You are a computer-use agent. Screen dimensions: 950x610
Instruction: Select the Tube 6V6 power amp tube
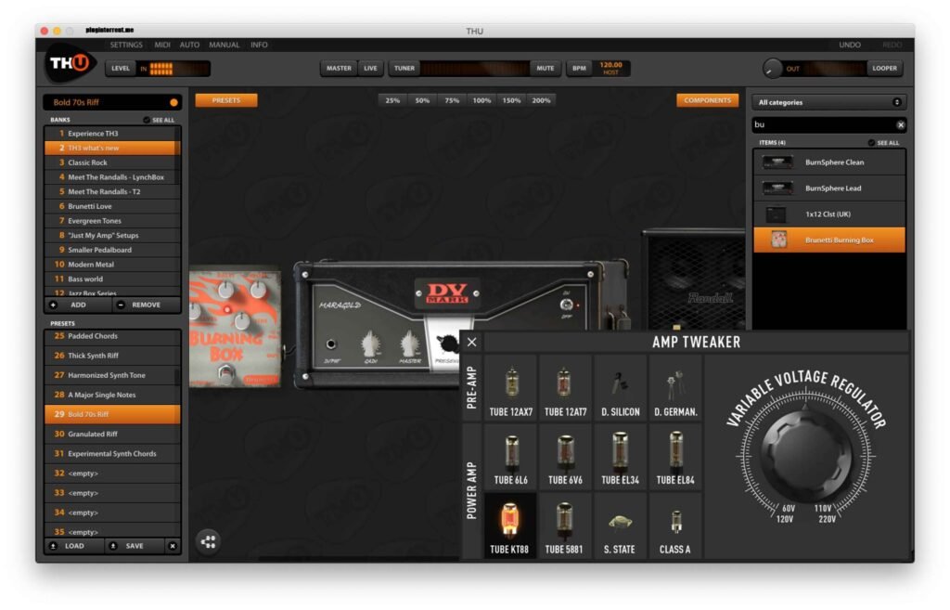coord(565,458)
